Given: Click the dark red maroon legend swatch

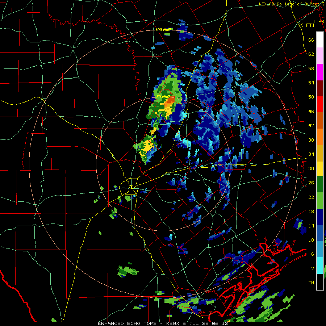Looking at the screenshot, I should click(320, 88).
